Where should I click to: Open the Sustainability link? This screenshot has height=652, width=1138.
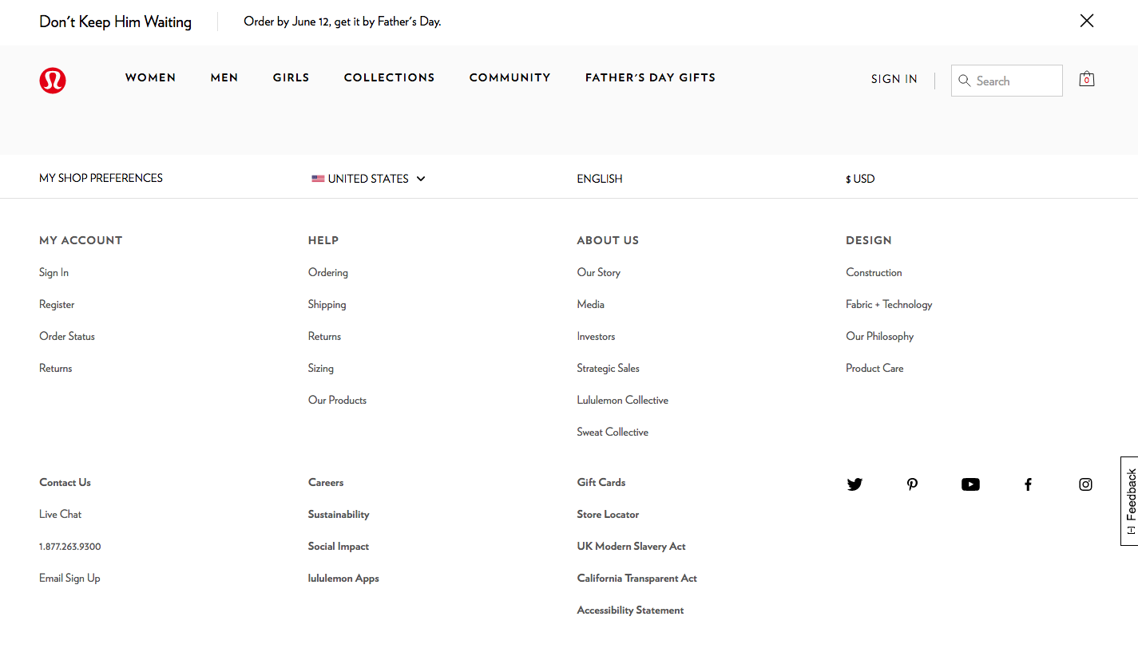click(x=339, y=514)
